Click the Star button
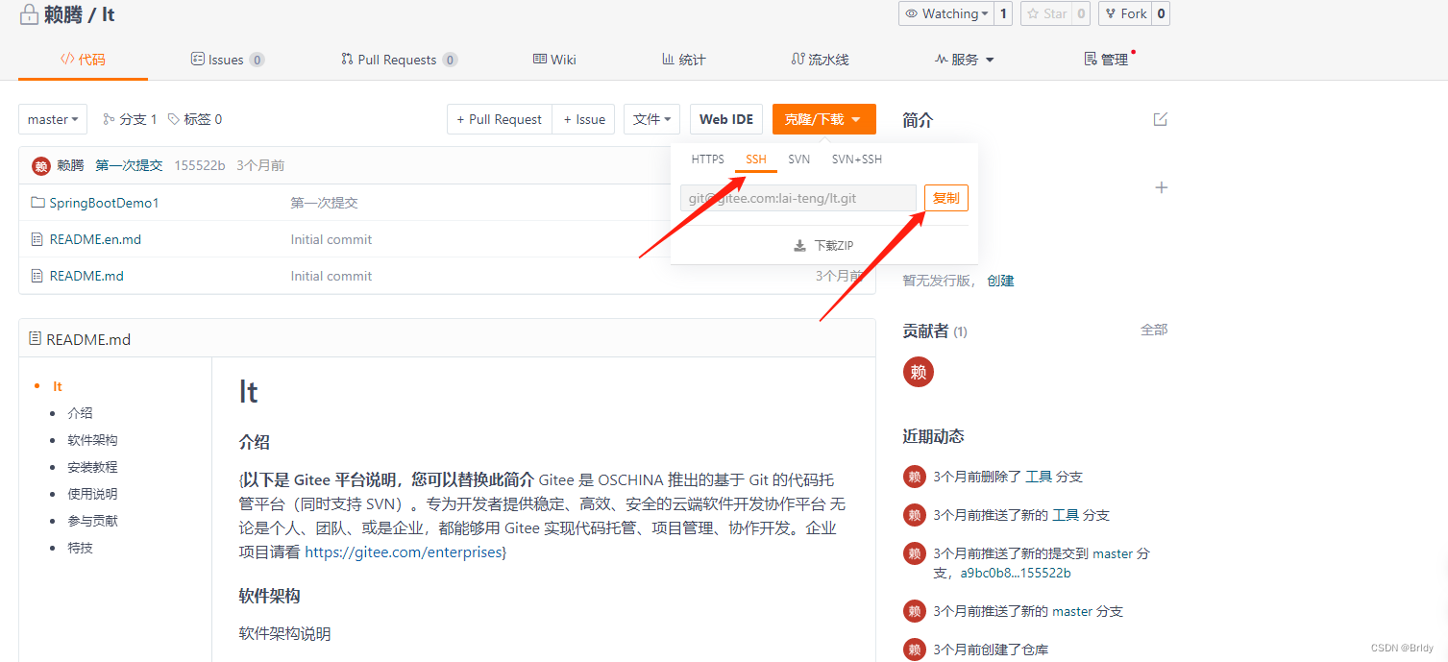The height and width of the screenshot is (662, 1448). (1046, 13)
